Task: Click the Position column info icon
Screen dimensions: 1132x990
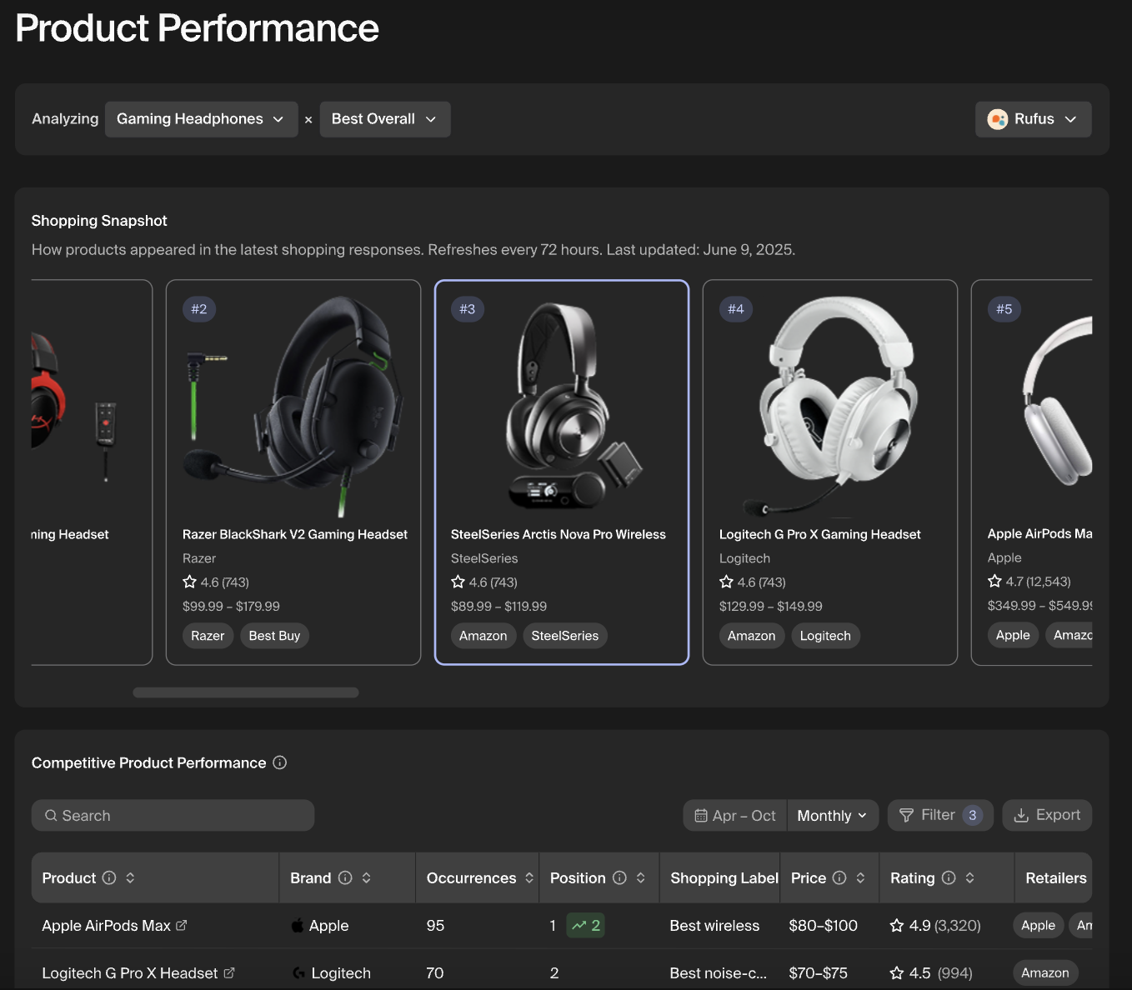Action: [x=619, y=877]
